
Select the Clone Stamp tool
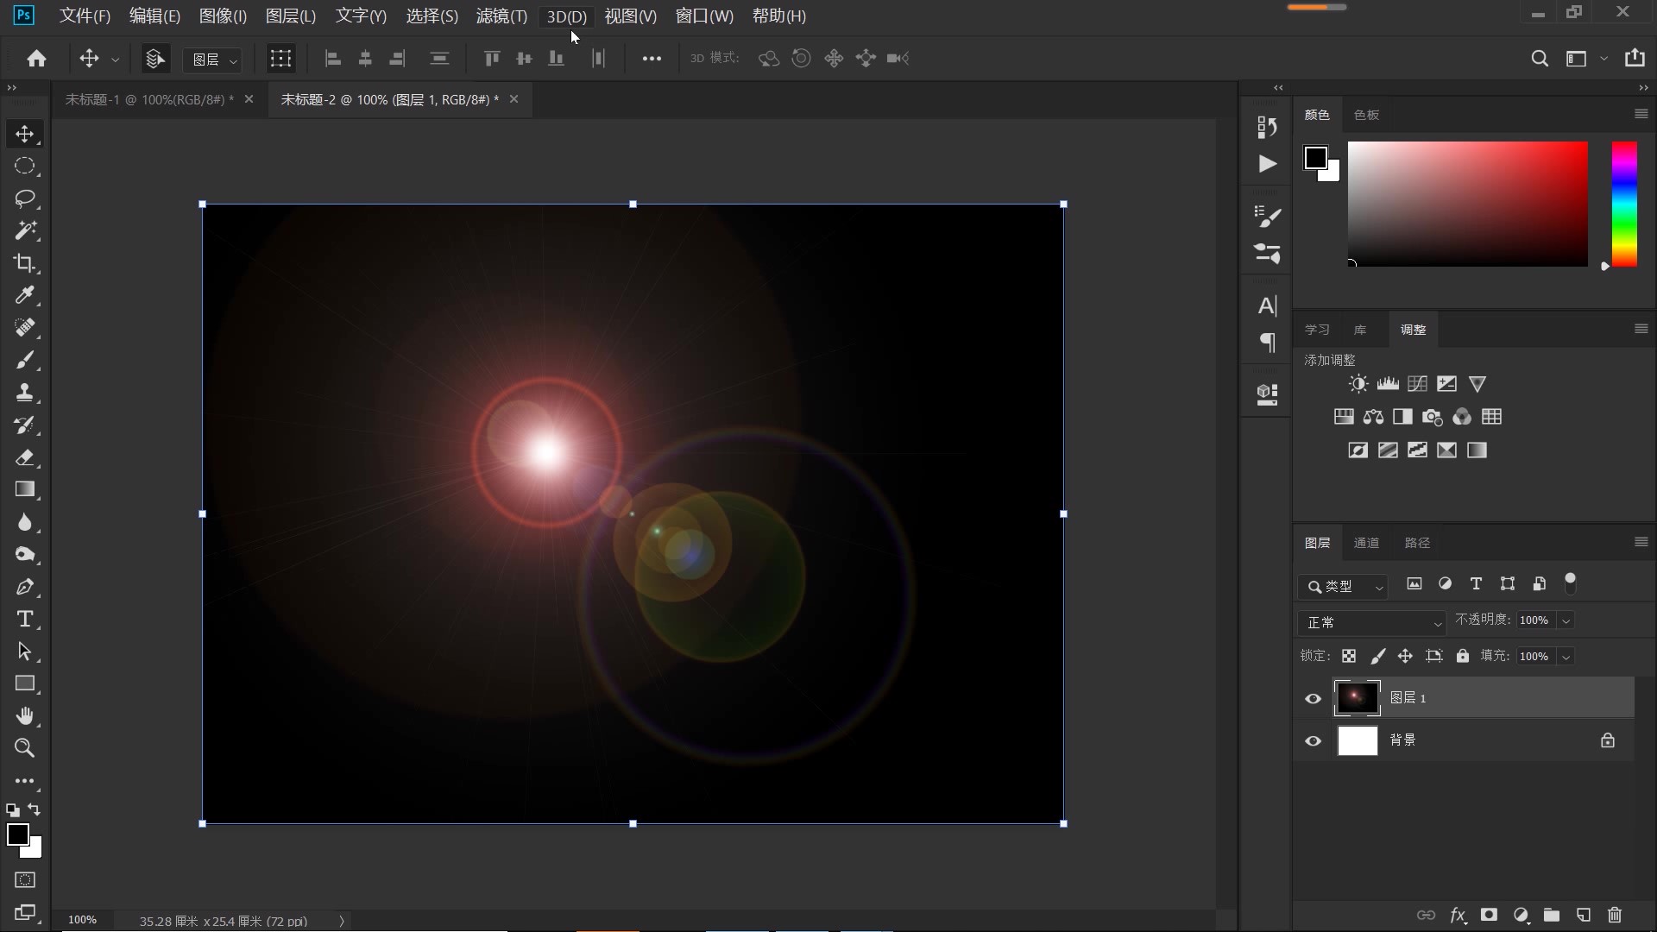tap(24, 393)
